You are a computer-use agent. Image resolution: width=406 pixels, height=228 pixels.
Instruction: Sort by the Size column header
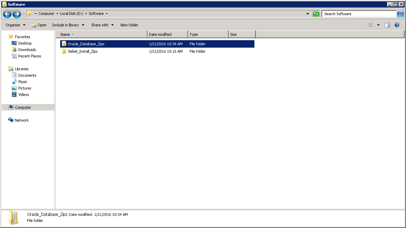click(x=242, y=34)
